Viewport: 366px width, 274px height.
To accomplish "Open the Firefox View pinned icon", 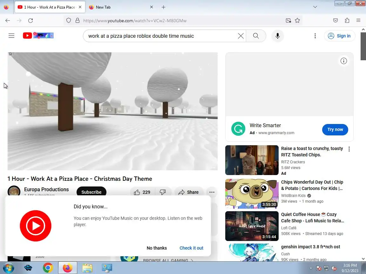I will click(6, 7).
